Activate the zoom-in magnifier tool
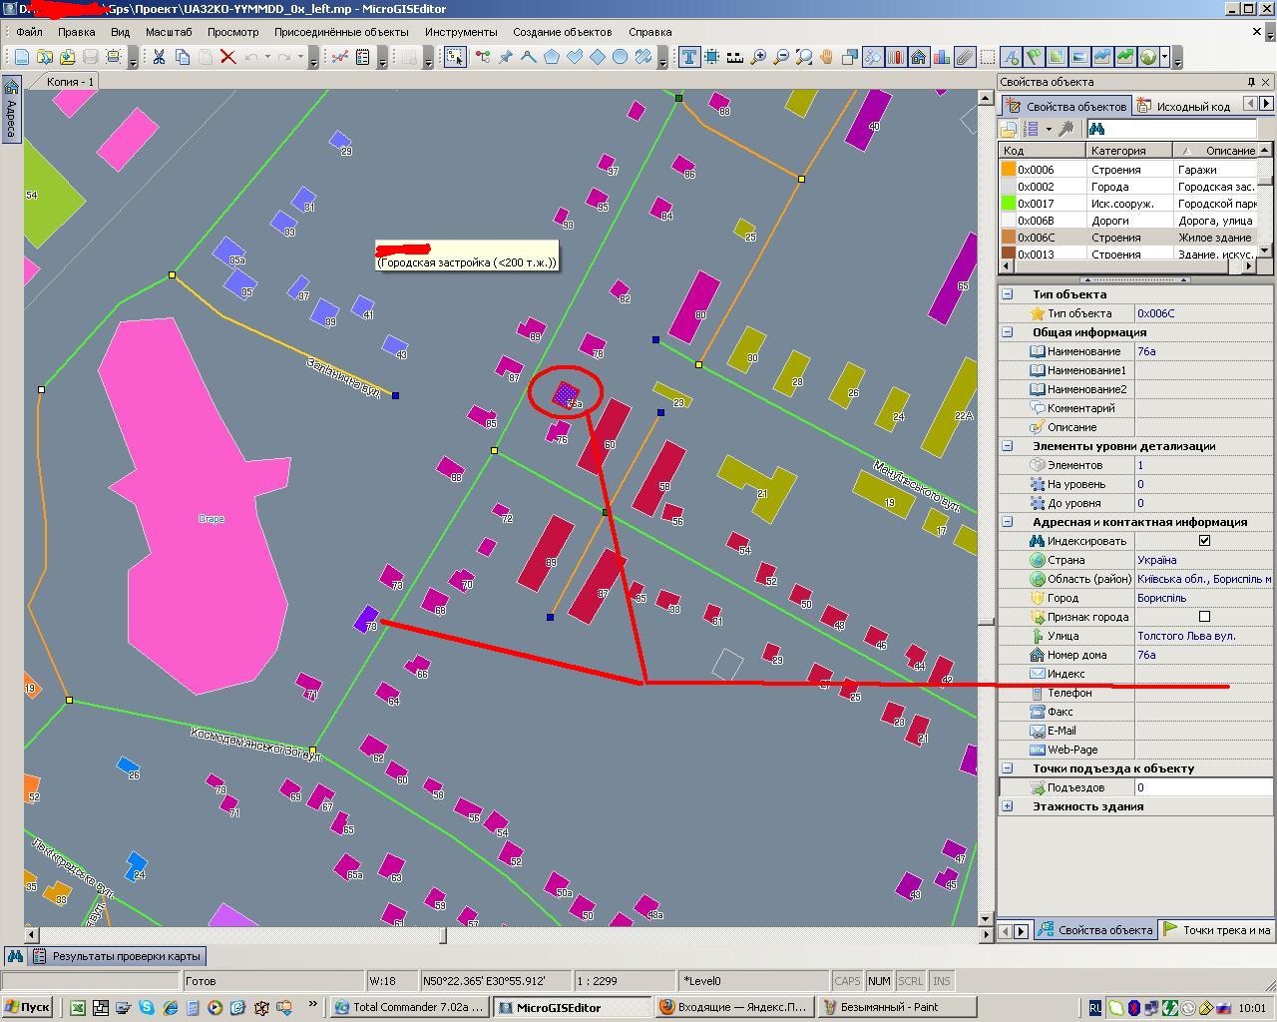 click(x=758, y=57)
